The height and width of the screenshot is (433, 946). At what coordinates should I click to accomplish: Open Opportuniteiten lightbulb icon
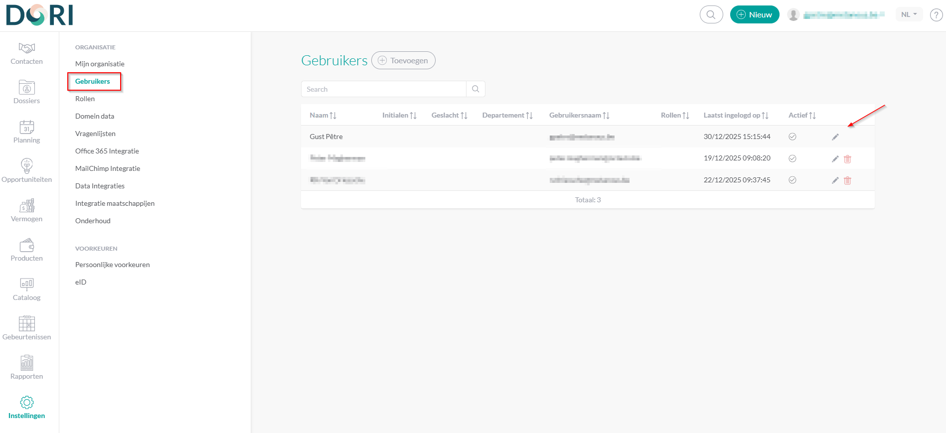click(27, 166)
